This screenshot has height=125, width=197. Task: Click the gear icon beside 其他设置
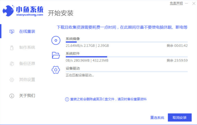[x=12, y=80]
